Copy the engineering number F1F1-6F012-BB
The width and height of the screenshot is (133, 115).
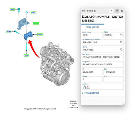pos(121,42)
